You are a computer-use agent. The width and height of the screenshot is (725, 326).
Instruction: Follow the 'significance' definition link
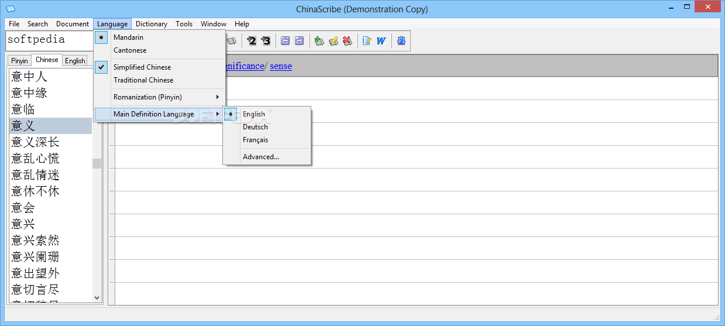pyautogui.click(x=245, y=66)
